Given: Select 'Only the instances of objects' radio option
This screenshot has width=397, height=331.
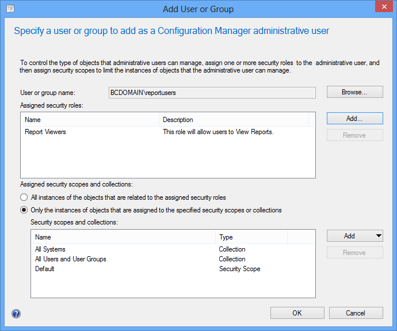Looking at the screenshot, I should point(24,210).
